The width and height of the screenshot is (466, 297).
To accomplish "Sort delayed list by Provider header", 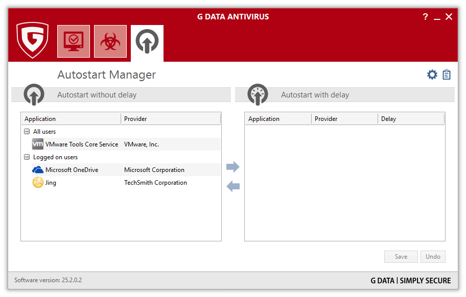I will coord(344,119).
